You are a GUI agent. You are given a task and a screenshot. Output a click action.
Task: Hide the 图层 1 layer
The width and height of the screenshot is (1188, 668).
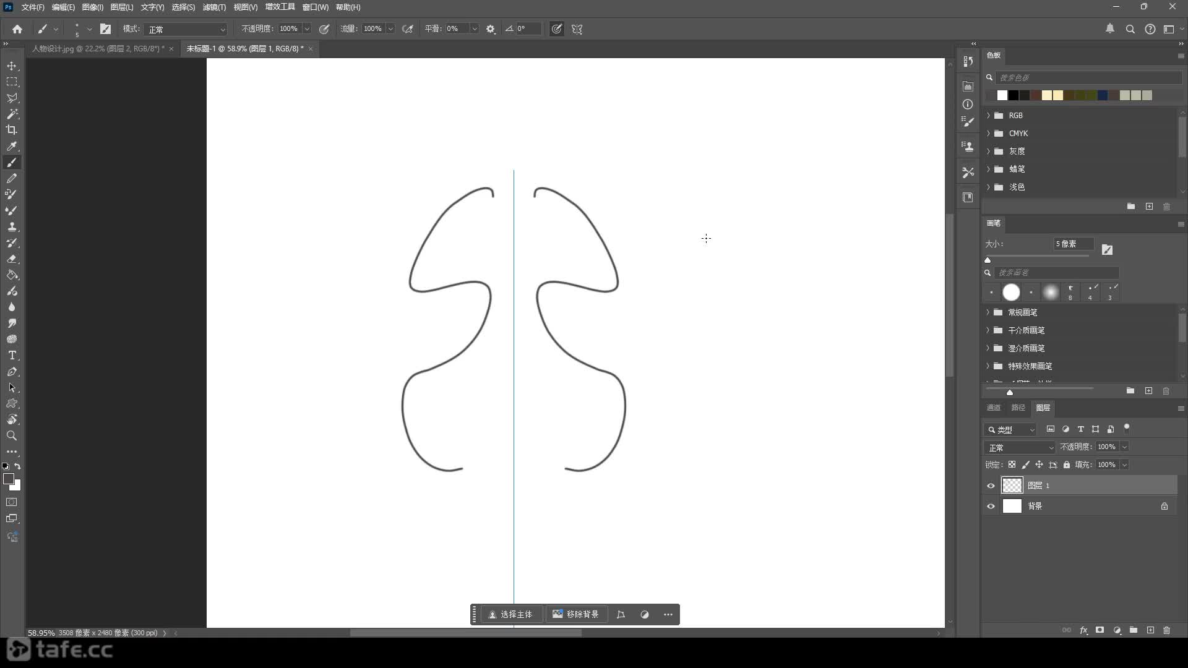991,486
